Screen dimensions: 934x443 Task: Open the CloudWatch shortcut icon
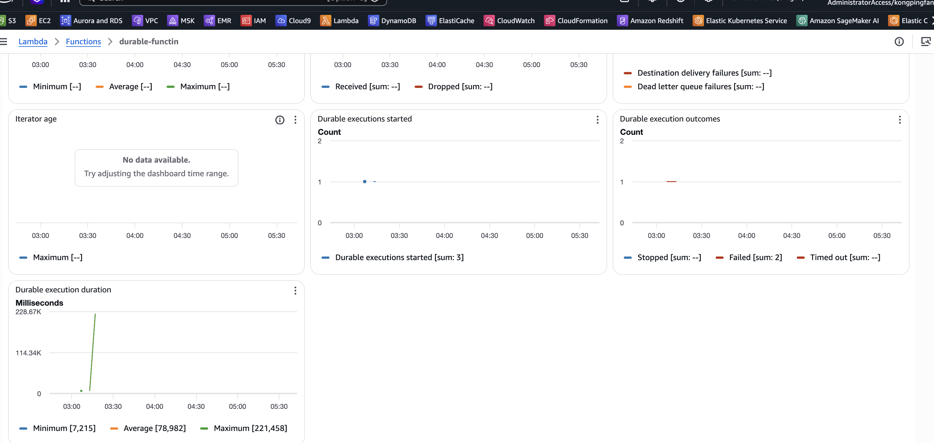coord(489,21)
